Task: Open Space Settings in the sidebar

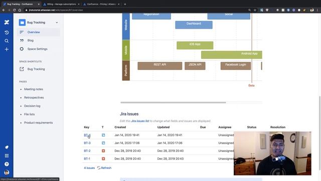Action: pos(39,49)
